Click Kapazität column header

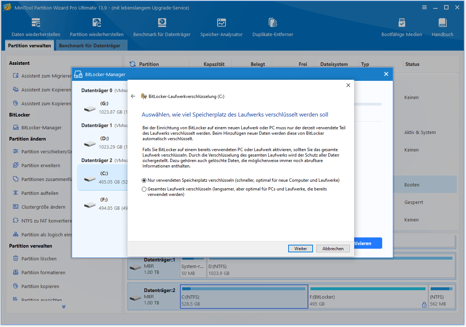point(214,64)
